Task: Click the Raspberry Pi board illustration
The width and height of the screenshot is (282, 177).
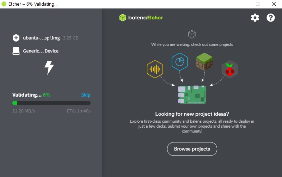Action: pos(192,94)
